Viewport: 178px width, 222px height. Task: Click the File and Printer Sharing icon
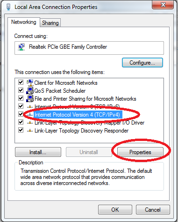(x=30, y=98)
